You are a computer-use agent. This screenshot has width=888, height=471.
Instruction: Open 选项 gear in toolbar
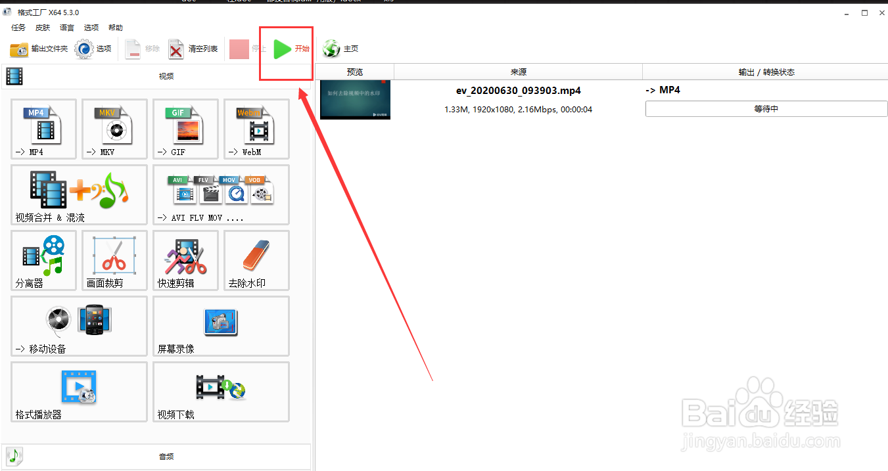click(x=93, y=49)
